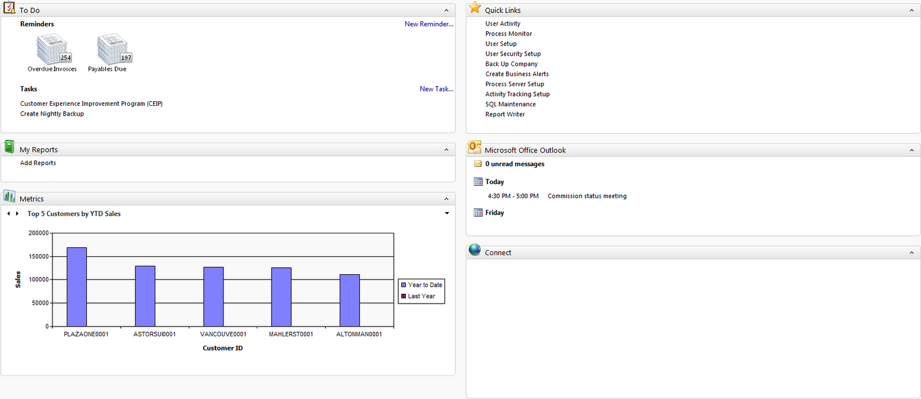This screenshot has height=399, width=921.
Task: Click the Microsoft Office Outlook icon
Action: coord(475,148)
